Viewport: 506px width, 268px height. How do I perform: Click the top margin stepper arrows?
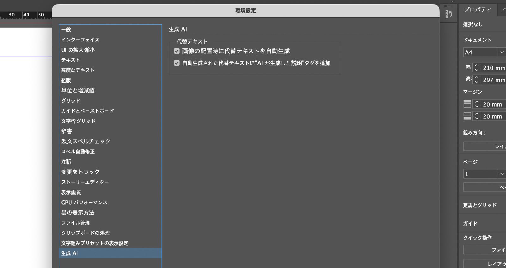click(477, 104)
